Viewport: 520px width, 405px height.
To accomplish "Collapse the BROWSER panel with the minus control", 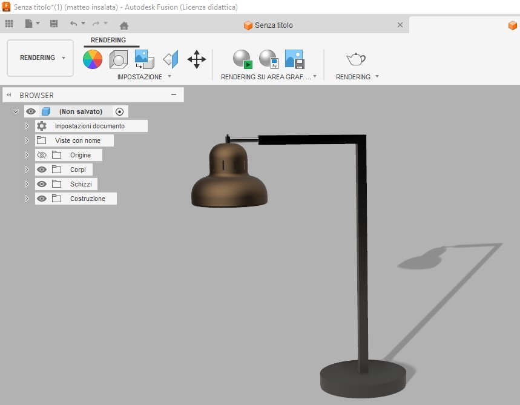I will pos(176,94).
